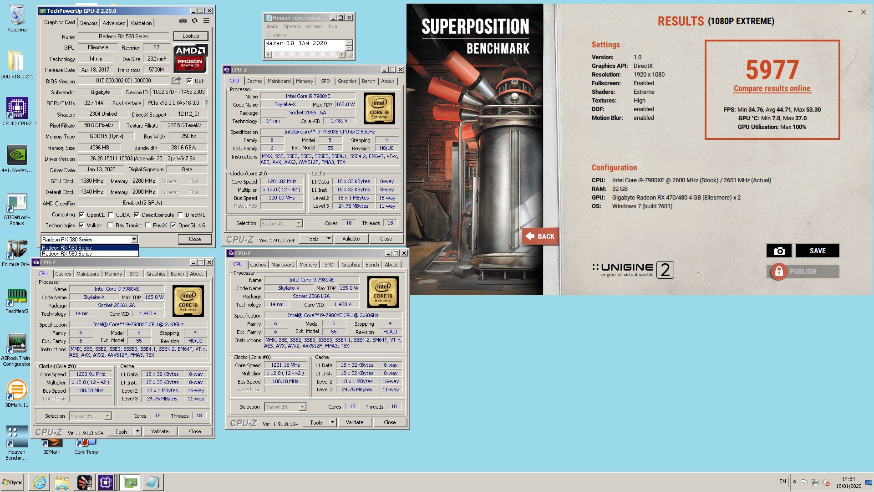Toggle PhysX checkbox
Viewport: 874px width, 492px height.
point(147,225)
